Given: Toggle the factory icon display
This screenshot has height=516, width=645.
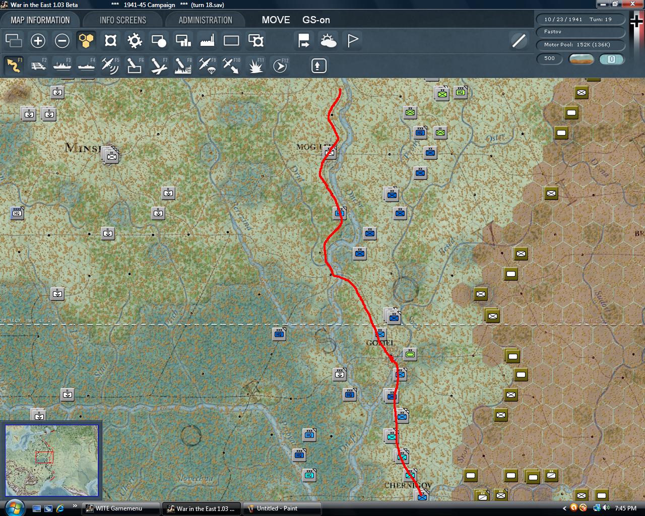Looking at the screenshot, I should [207, 41].
